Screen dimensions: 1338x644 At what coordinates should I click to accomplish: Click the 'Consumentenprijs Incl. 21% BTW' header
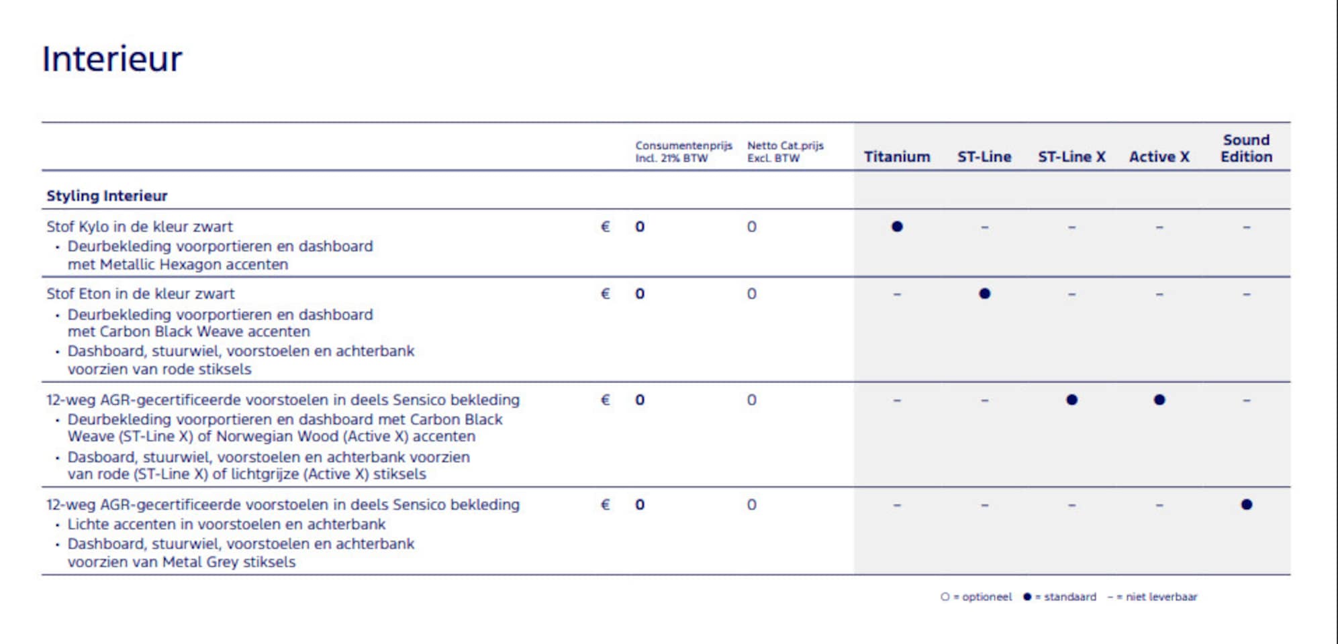pyautogui.click(x=683, y=152)
